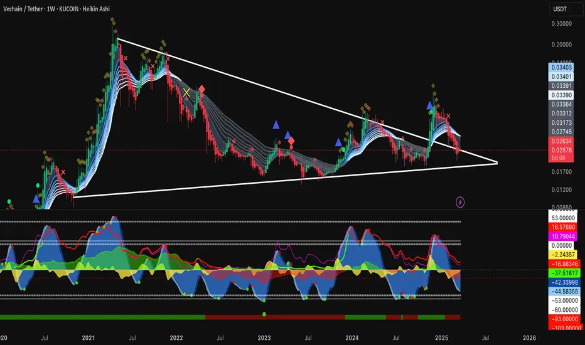
Task: Click the 2021 label on time axis
Action: click(x=89, y=338)
